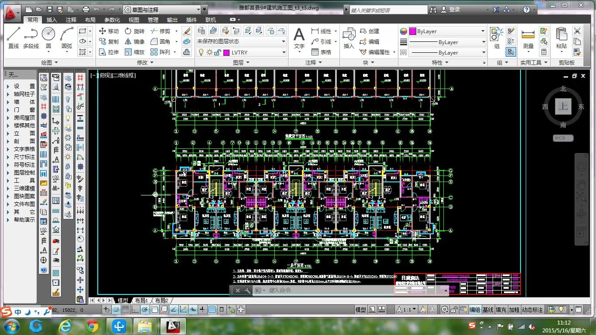Image resolution: width=596 pixels, height=335 pixels.
Task: Open the 文字 text annotation tool
Action: pos(299,38)
